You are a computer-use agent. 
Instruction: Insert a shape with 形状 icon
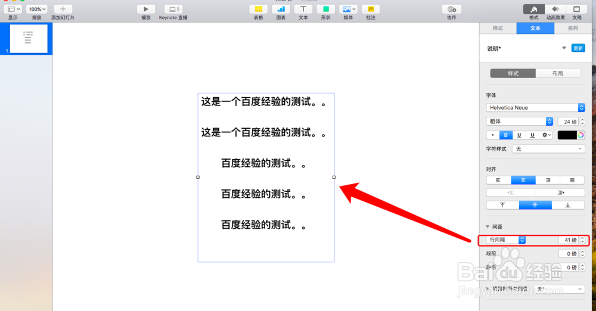tap(326, 9)
